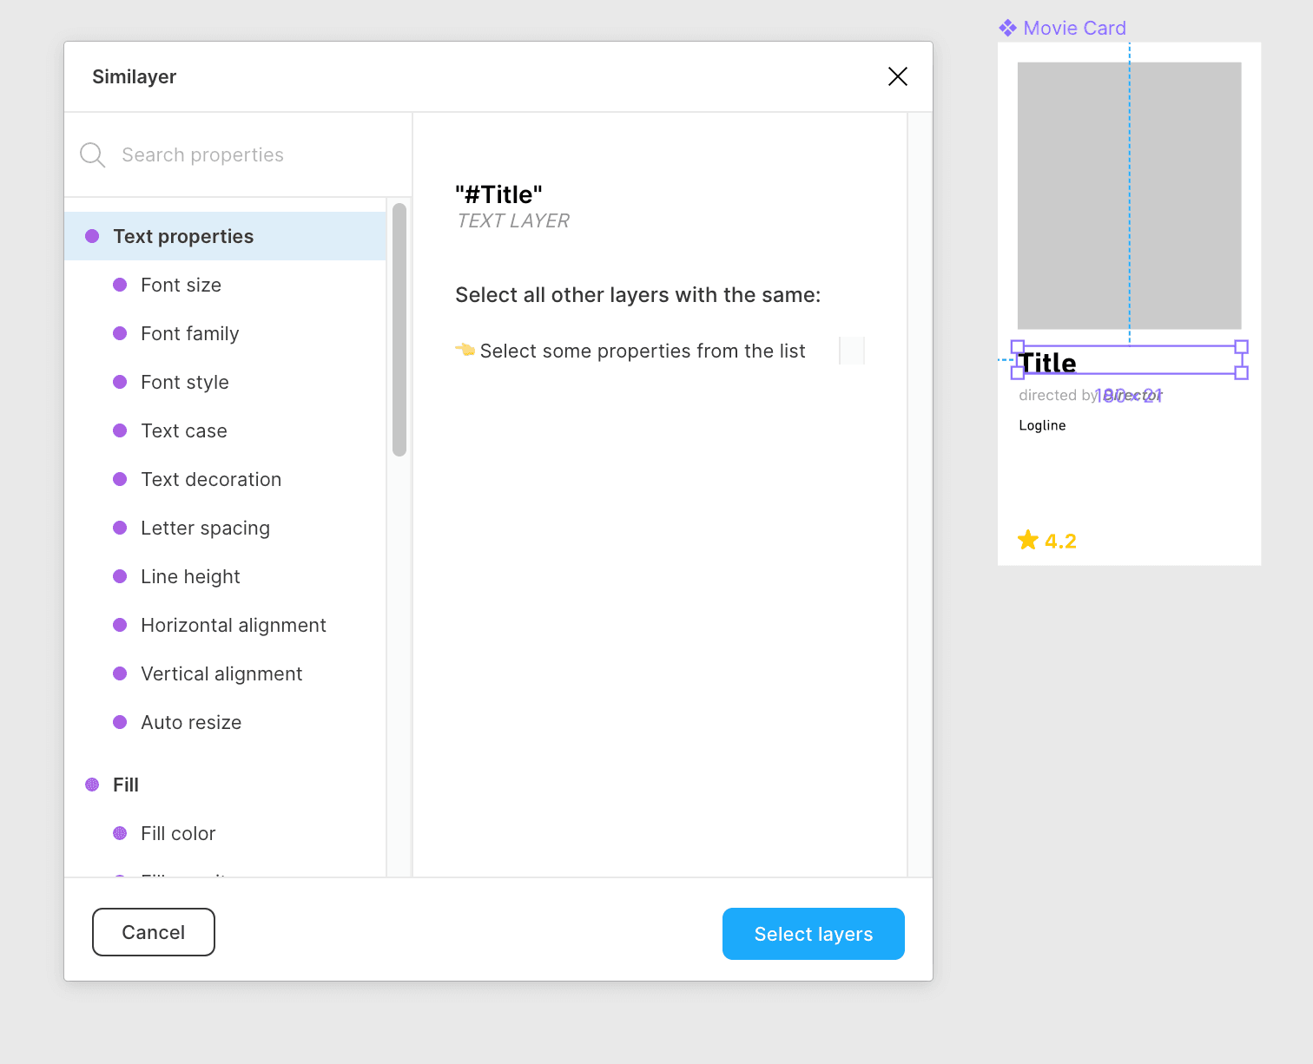Click the yellow star rating icon

[x=1027, y=541]
